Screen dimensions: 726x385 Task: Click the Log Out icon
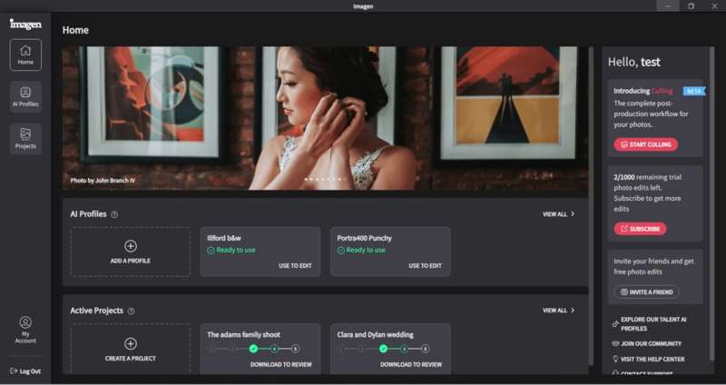[14, 371]
